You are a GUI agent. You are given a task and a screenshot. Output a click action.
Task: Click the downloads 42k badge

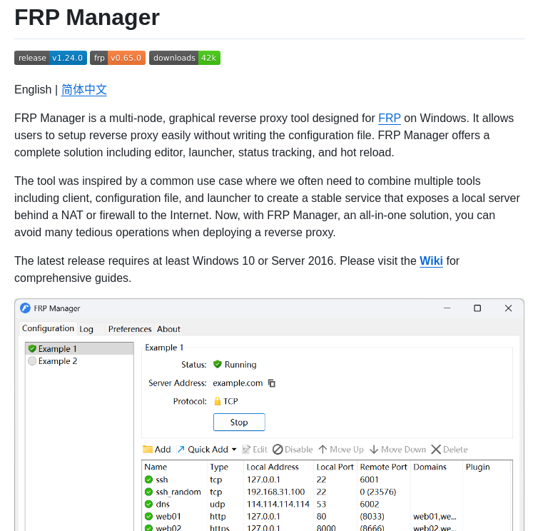click(x=185, y=58)
